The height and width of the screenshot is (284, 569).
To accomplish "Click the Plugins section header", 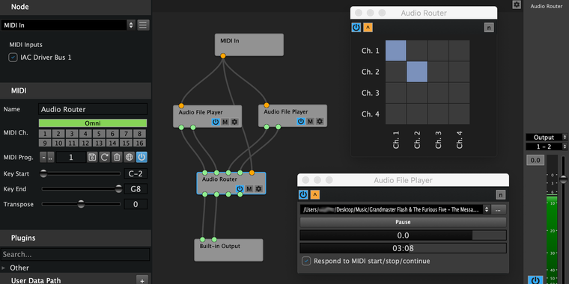I will point(76,238).
